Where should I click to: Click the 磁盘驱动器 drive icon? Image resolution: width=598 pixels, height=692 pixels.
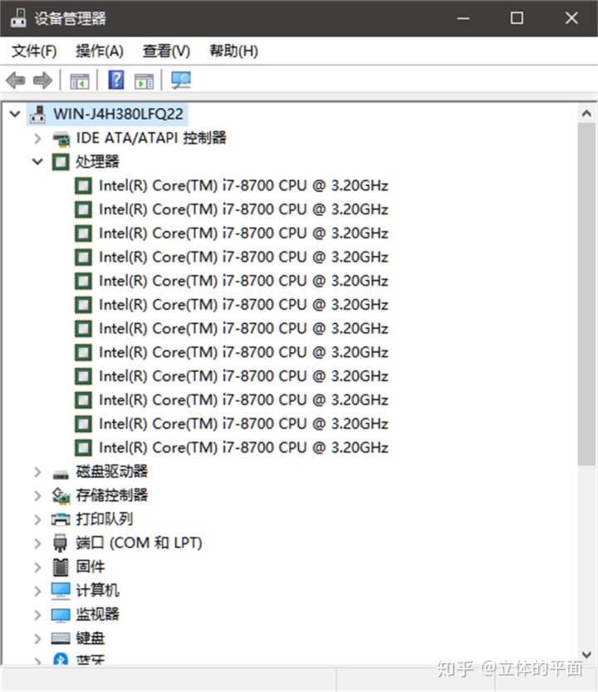point(61,474)
